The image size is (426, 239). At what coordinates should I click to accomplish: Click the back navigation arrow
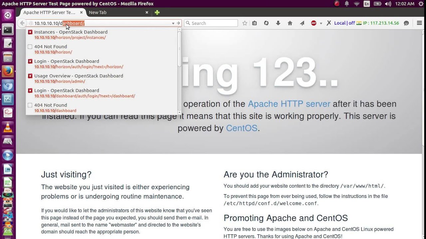tap(22, 23)
